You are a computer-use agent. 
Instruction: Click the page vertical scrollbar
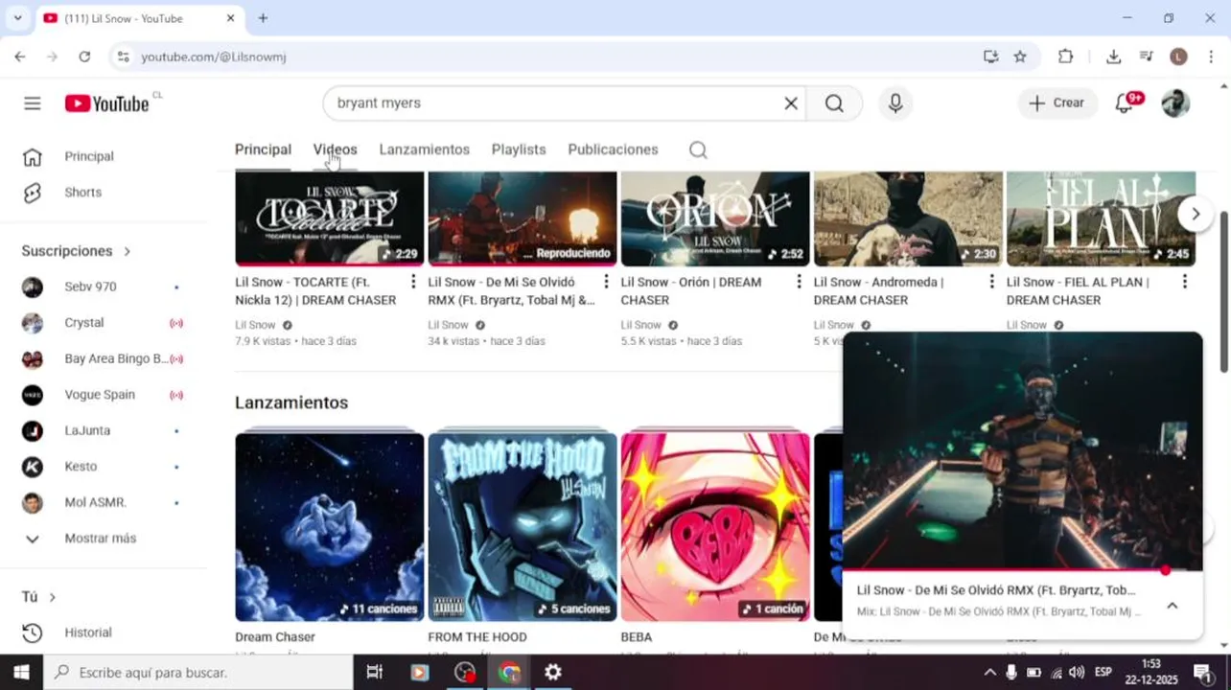1224,292
